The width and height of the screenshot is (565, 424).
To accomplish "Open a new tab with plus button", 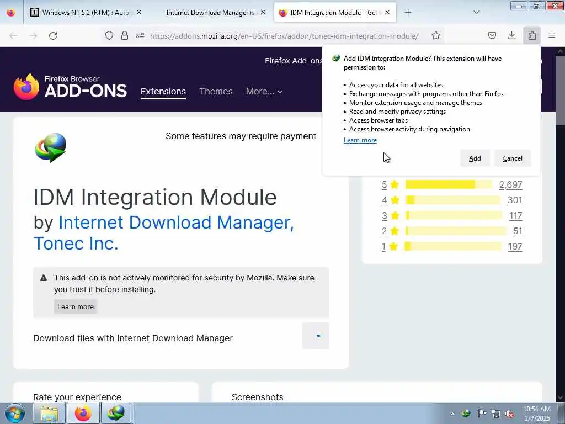I will click(408, 13).
